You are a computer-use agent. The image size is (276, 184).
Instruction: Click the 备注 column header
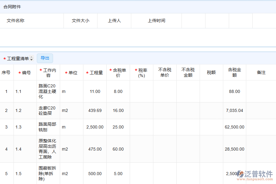click(x=261, y=72)
